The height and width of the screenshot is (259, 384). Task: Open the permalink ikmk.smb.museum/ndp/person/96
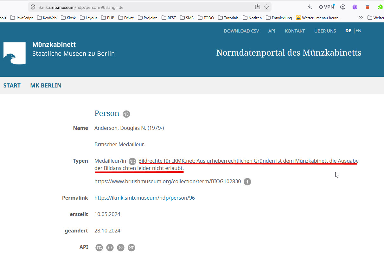[145, 198]
